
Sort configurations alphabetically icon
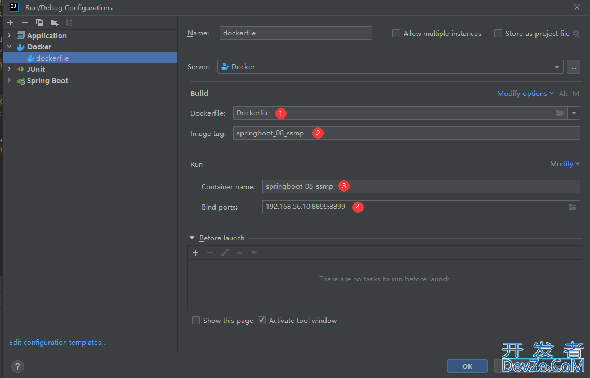pos(69,22)
